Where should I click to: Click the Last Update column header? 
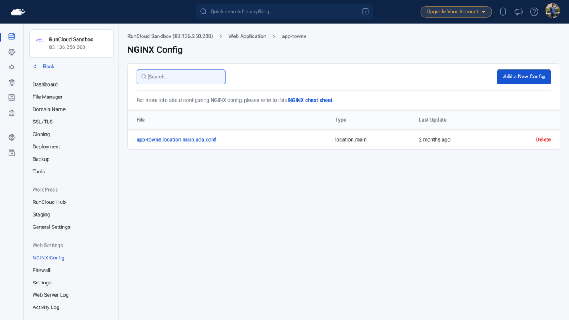pyautogui.click(x=432, y=120)
